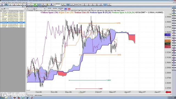Tick the plot checkbox for $USD-CAD

tap(1, 24)
